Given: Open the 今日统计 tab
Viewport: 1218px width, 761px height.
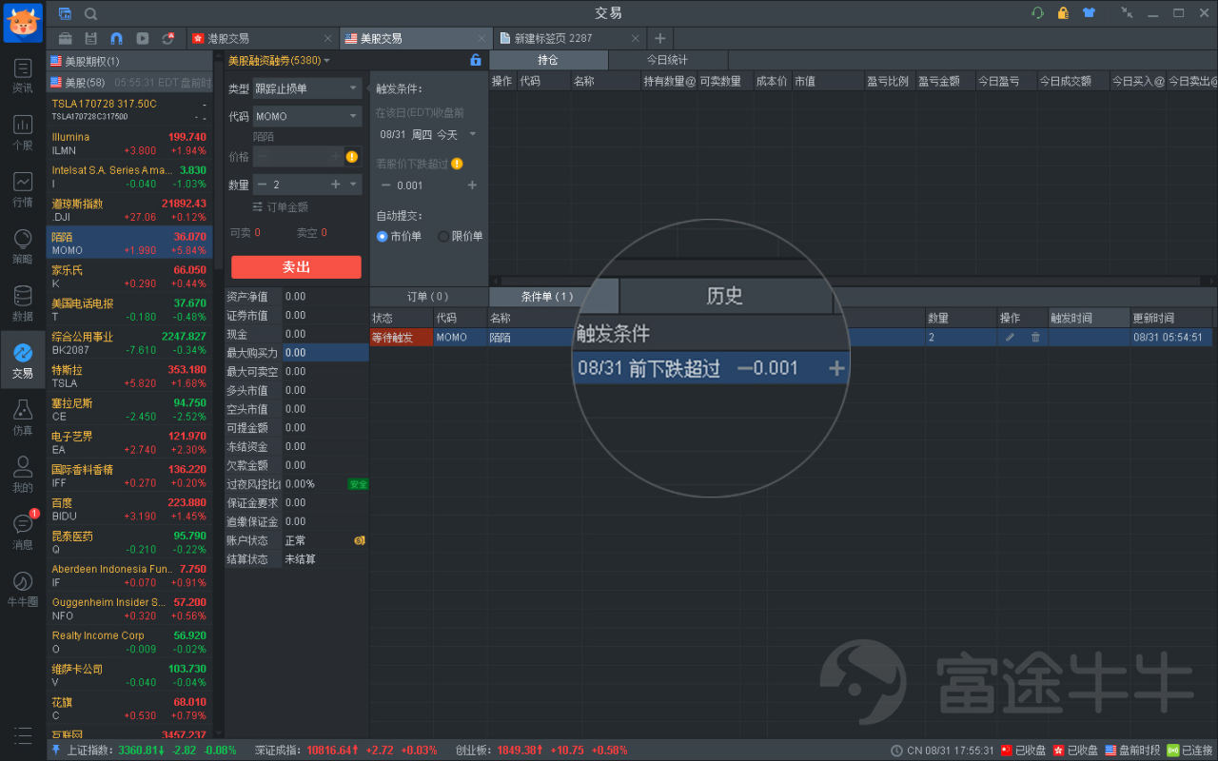Looking at the screenshot, I should tap(667, 60).
